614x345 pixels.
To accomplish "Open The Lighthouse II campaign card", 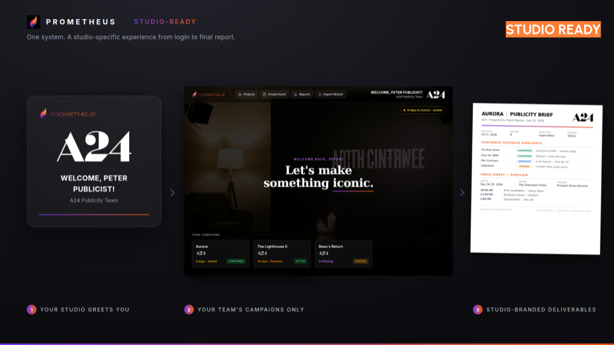I will [x=282, y=254].
